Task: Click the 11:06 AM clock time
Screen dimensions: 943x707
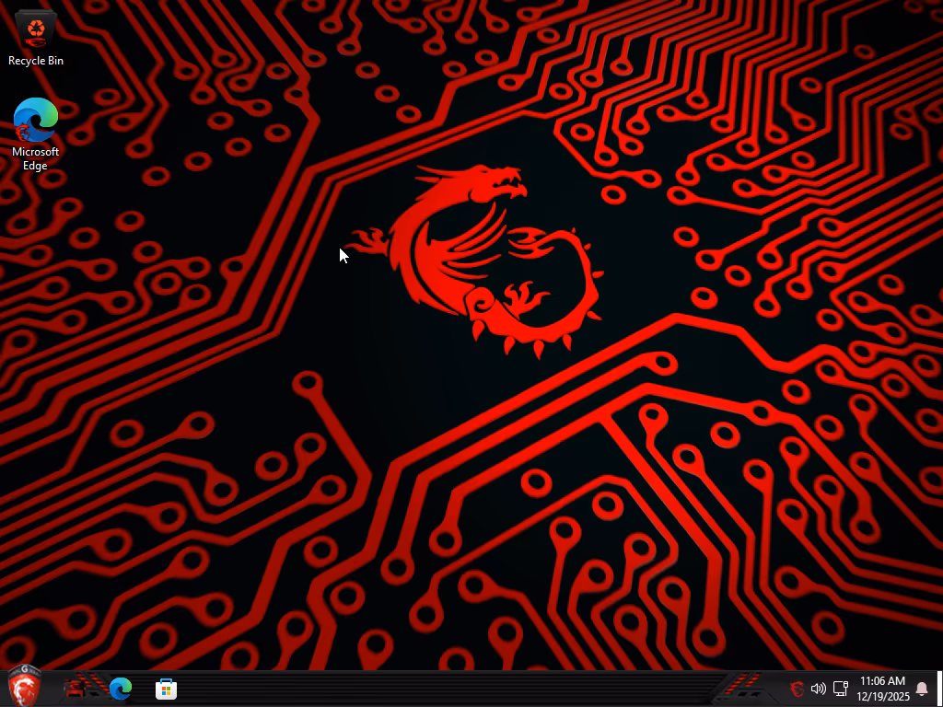Action: (881, 681)
